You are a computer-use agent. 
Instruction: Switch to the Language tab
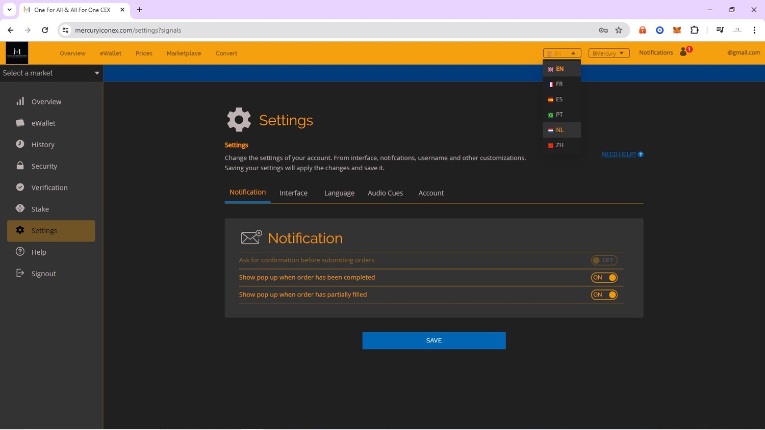click(339, 193)
